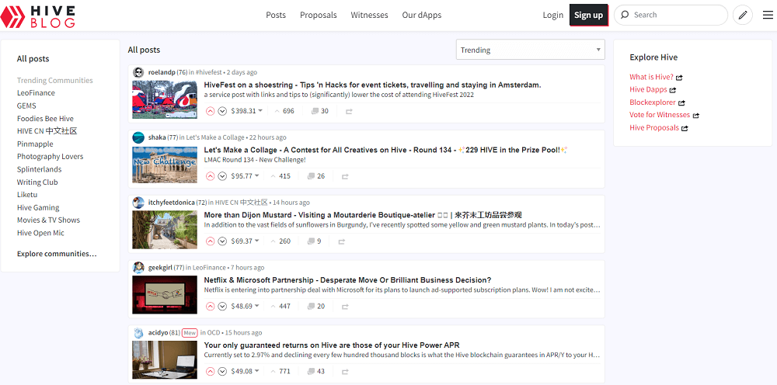777x385 pixels.
Task: Go to the Posts nav item
Action: pyautogui.click(x=276, y=15)
